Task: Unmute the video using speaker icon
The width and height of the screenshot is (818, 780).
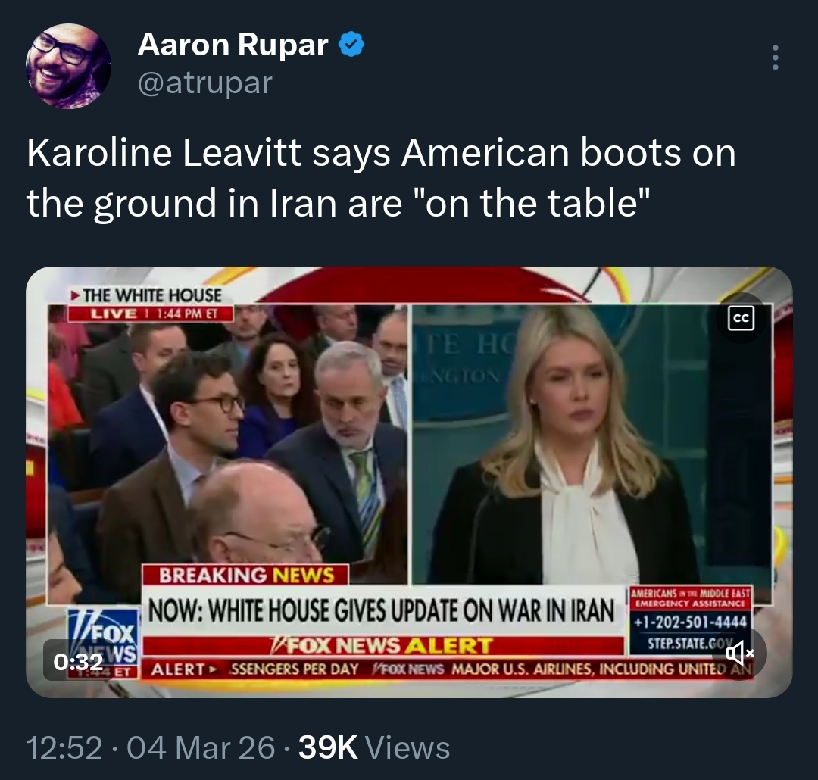Action: click(x=740, y=652)
